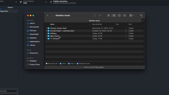
Task: Click the 'changed files' label in GitHub Desktop
Action: pos(4,11)
